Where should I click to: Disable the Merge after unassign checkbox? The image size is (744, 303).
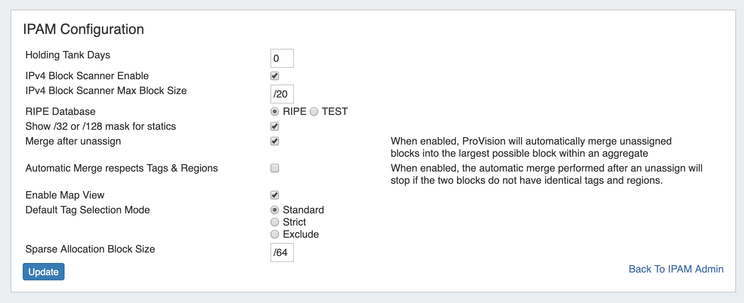pos(275,141)
